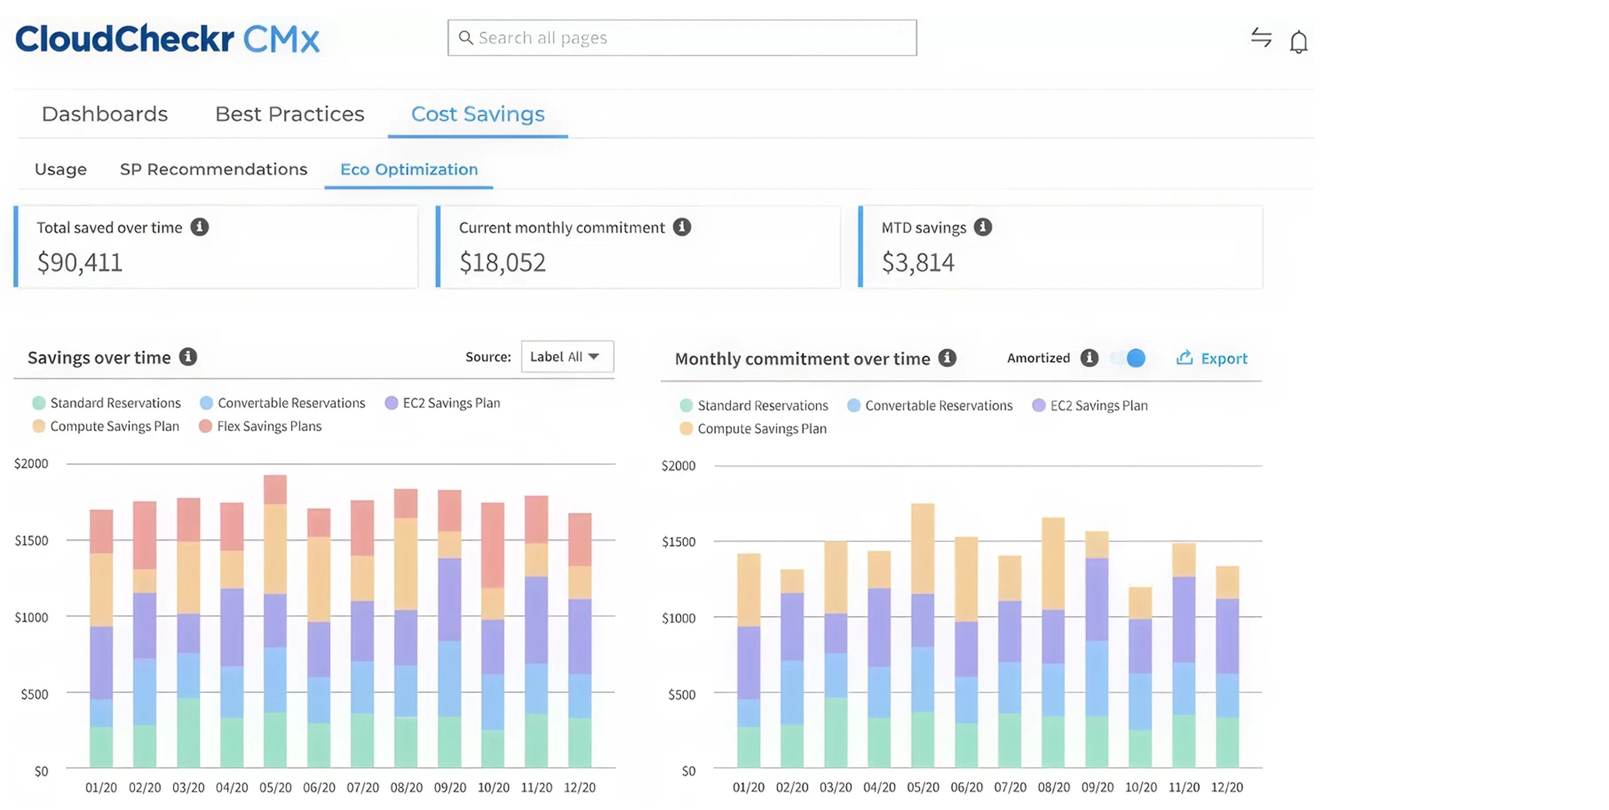The height and width of the screenshot is (810, 1609).
Task: Expand the Source selector options
Action: point(594,357)
